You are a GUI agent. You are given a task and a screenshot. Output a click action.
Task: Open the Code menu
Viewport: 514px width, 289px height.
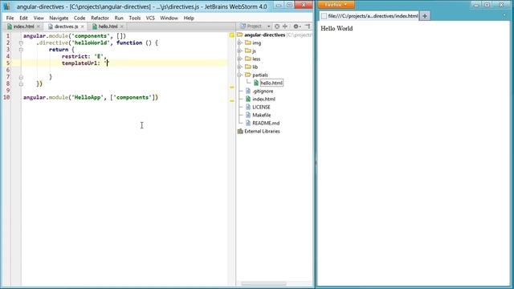[80, 18]
